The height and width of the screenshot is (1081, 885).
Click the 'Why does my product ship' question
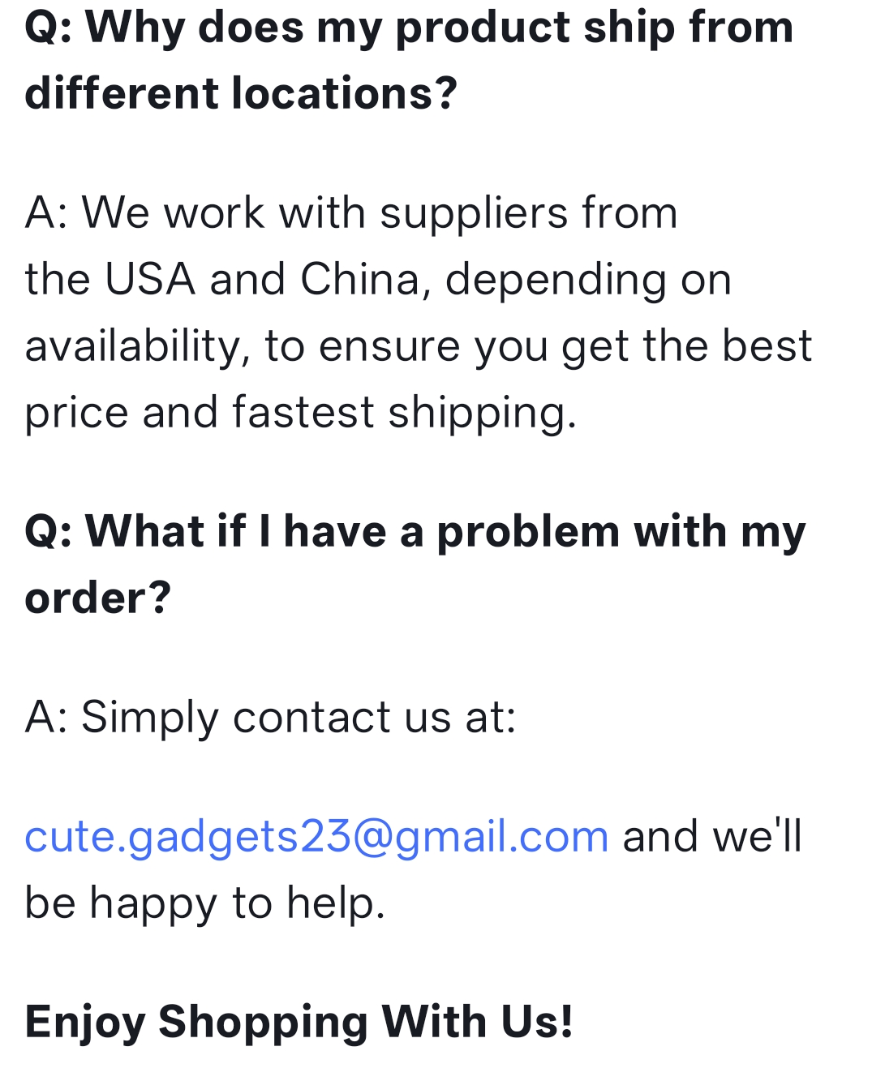[409, 27]
